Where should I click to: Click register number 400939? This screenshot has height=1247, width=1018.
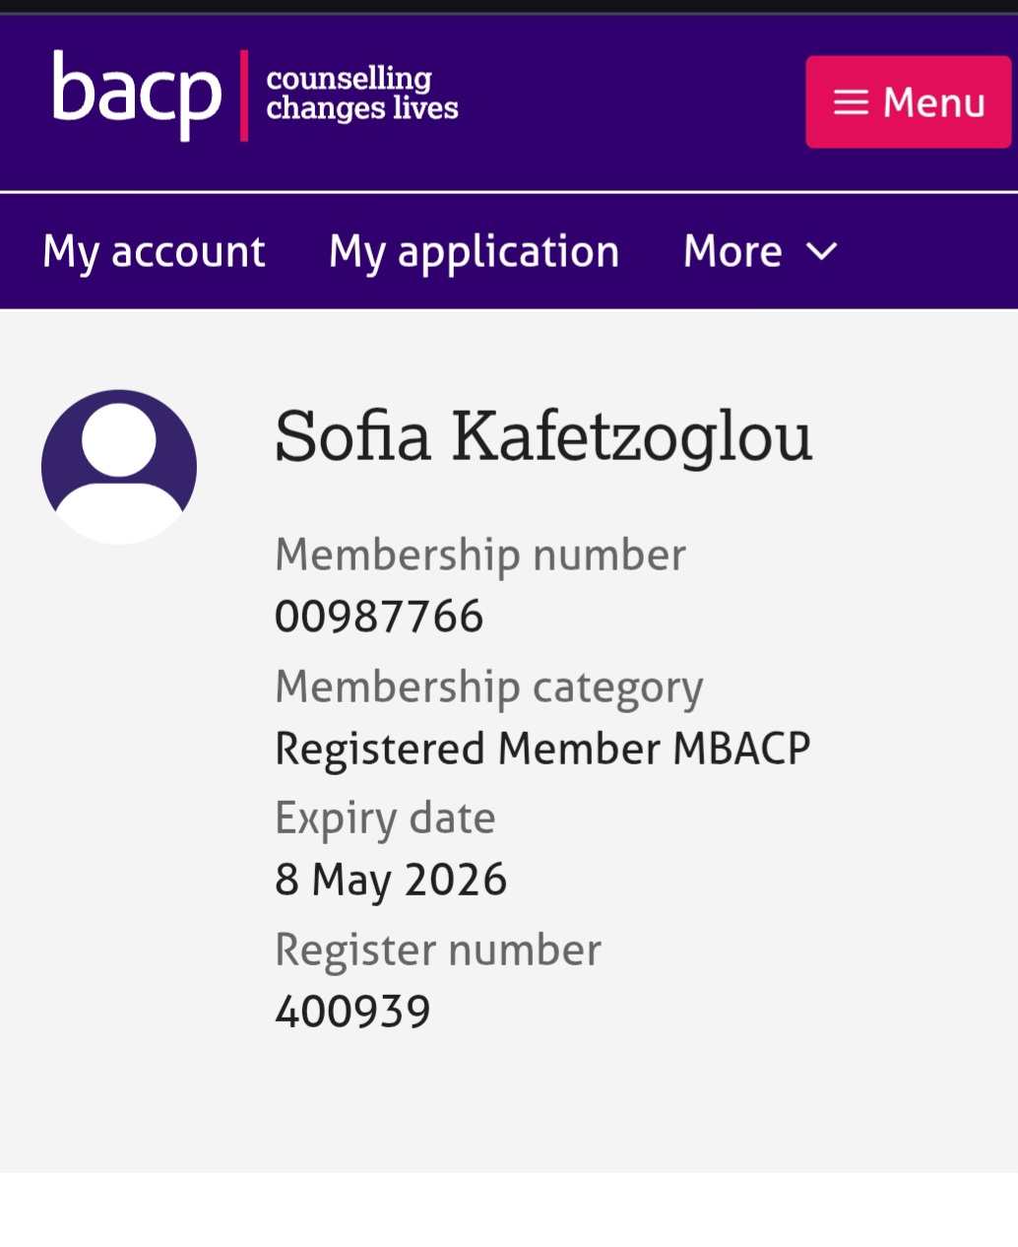click(x=352, y=1011)
